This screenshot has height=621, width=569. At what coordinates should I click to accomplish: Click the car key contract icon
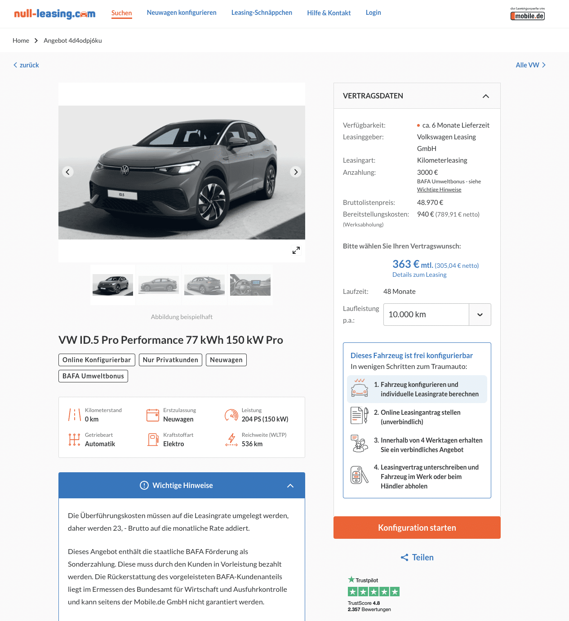click(360, 475)
